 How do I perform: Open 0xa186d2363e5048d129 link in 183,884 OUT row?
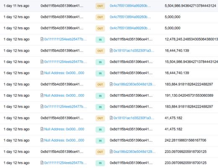point(134,84)
